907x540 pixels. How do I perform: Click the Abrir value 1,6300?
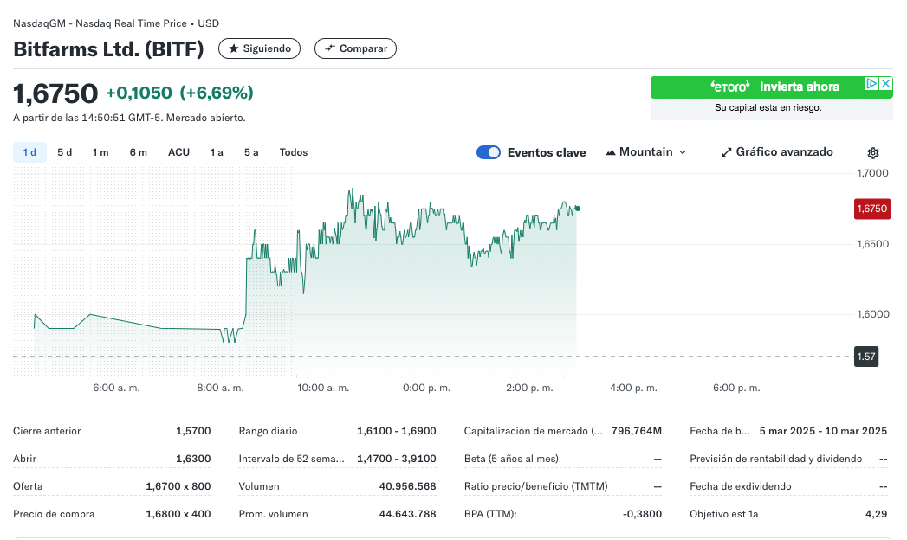coord(193,459)
